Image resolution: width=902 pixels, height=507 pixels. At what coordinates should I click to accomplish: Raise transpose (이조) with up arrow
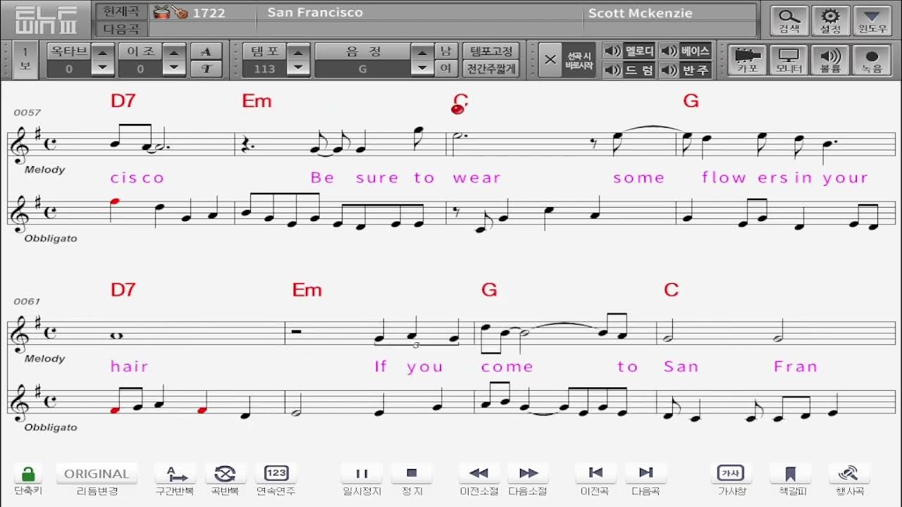click(175, 52)
